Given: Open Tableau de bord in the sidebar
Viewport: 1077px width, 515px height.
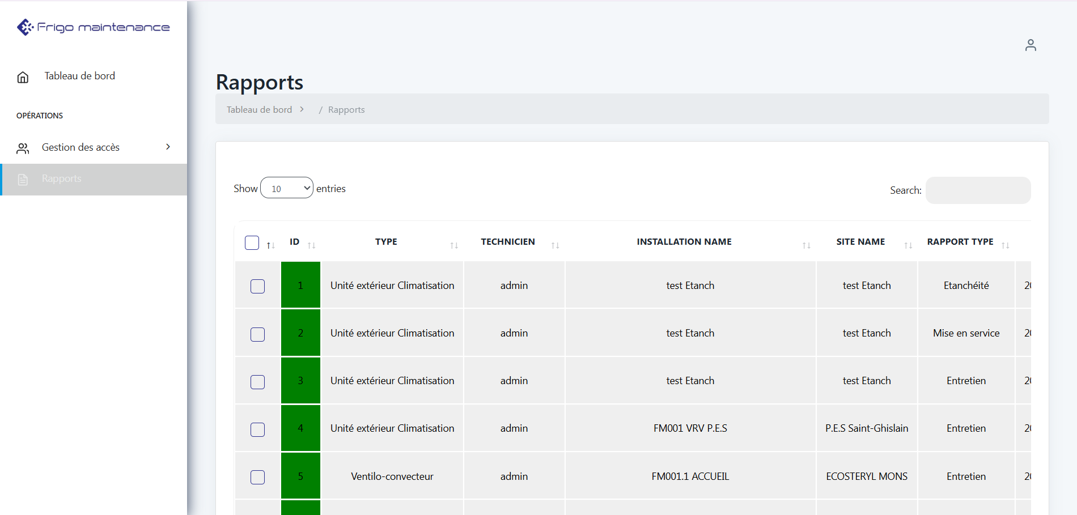Looking at the screenshot, I should [x=79, y=76].
